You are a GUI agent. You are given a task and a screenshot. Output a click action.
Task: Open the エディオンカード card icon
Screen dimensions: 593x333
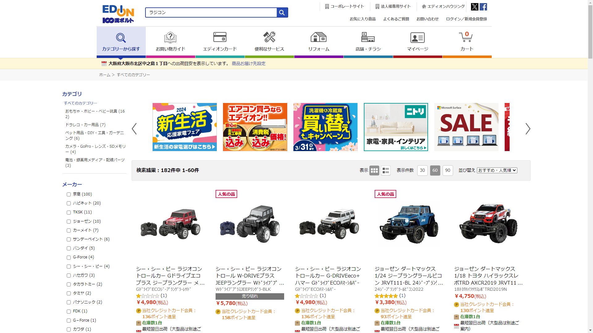click(220, 38)
